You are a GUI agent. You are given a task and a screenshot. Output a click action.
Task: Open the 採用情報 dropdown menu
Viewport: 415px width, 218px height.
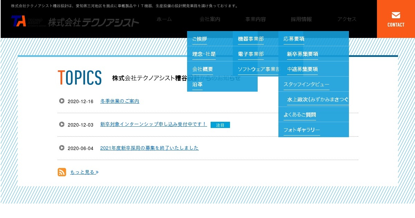[301, 20]
